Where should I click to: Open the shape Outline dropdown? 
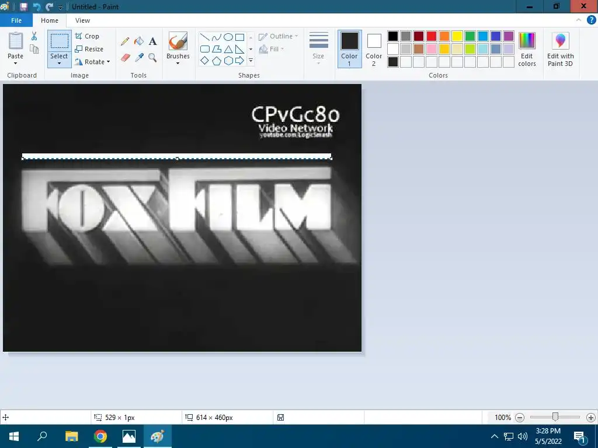tap(279, 36)
